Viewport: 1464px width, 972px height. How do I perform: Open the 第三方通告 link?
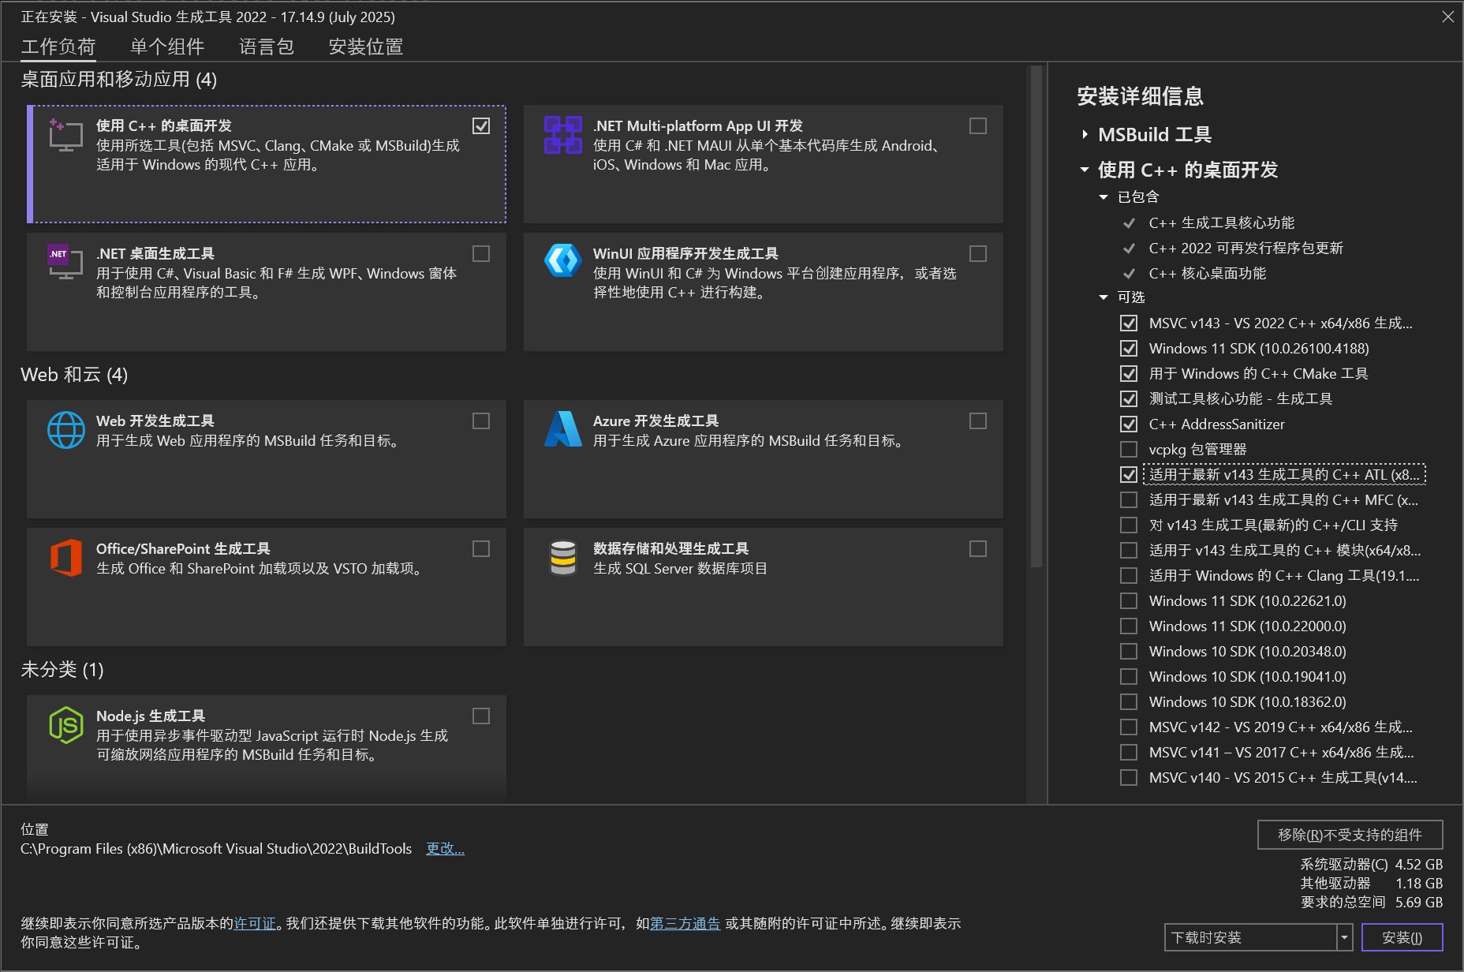click(685, 923)
